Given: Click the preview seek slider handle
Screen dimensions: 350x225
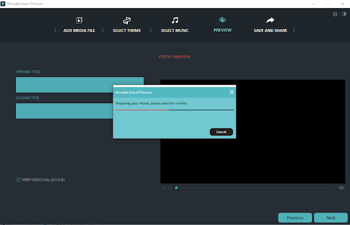Looking at the screenshot, I should [x=176, y=188].
